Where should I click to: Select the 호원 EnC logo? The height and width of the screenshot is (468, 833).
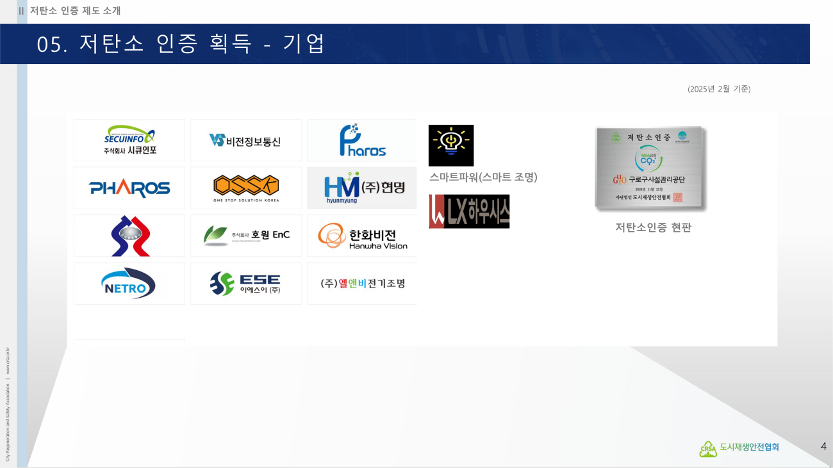click(245, 236)
